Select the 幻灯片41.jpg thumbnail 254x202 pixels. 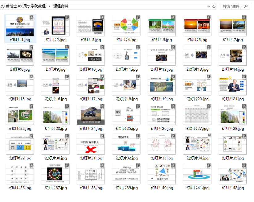pyautogui.click(x=197, y=174)
